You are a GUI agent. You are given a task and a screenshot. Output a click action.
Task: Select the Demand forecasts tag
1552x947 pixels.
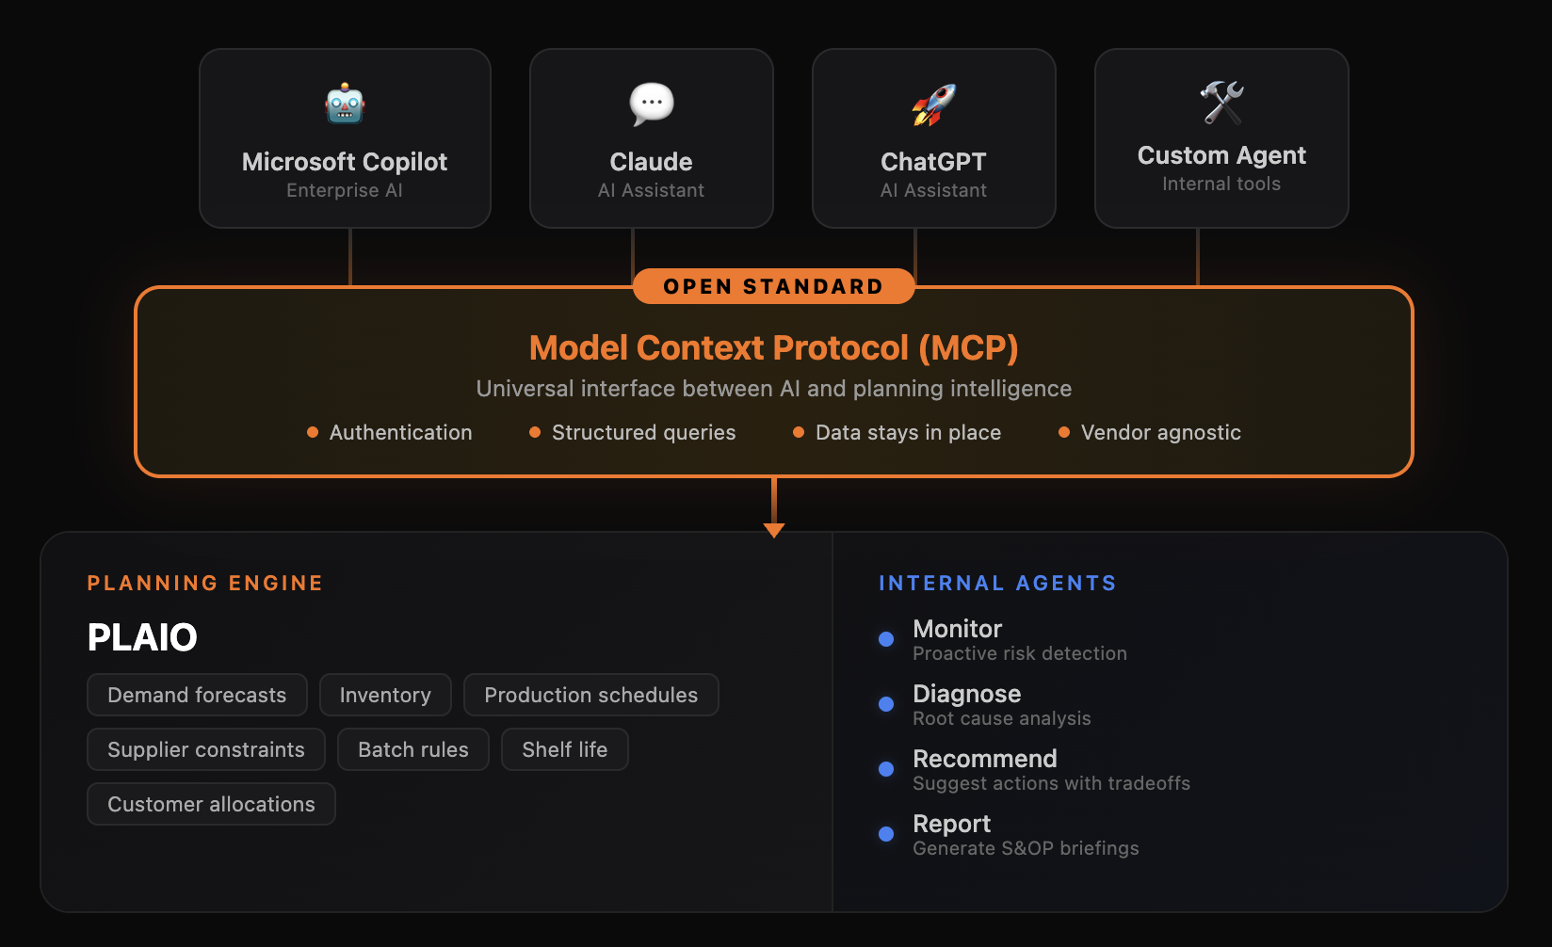[197, 695]
